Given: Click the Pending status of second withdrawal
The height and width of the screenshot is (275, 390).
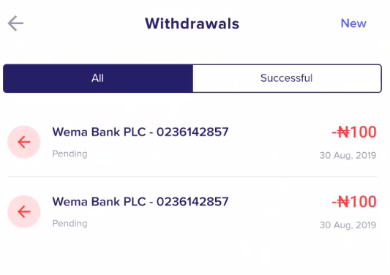Looking at the screenshot, I should tap(70, 224).
